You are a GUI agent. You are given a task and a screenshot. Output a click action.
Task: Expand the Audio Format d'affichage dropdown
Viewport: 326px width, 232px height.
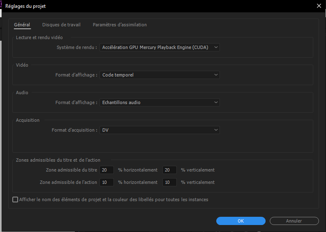tap(160, 102)
